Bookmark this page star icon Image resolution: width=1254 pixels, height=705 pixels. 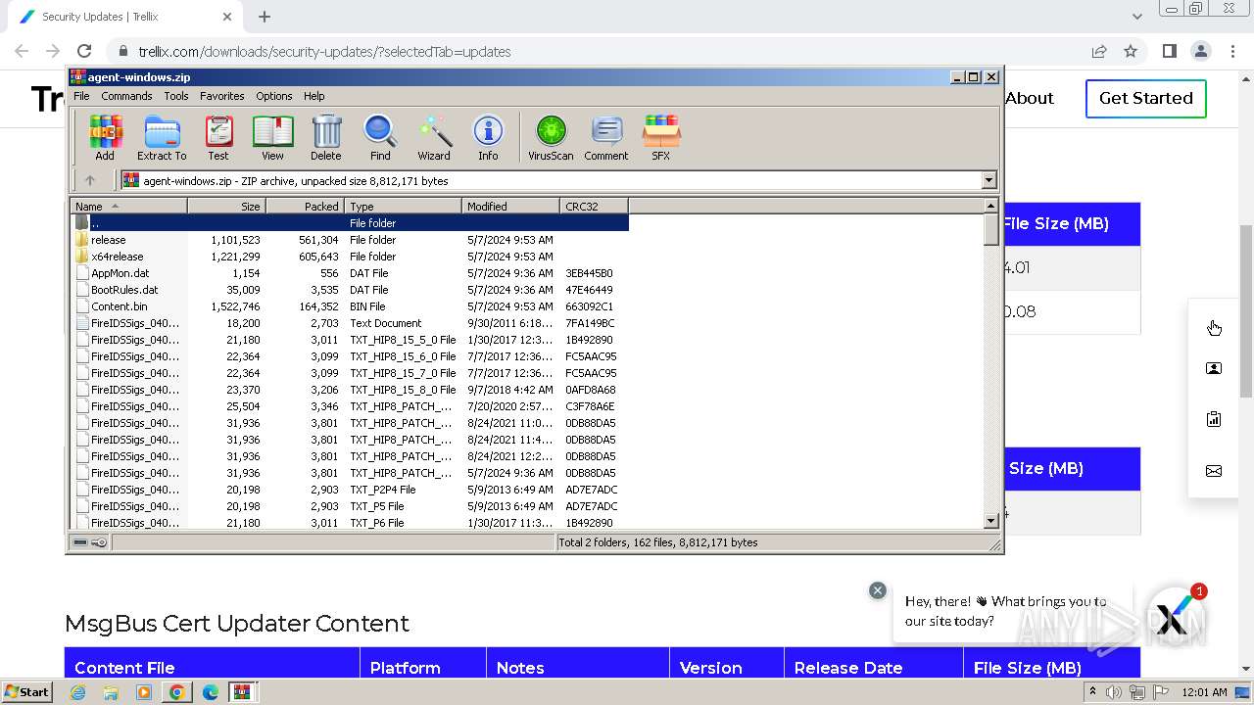click(1131, 51)
